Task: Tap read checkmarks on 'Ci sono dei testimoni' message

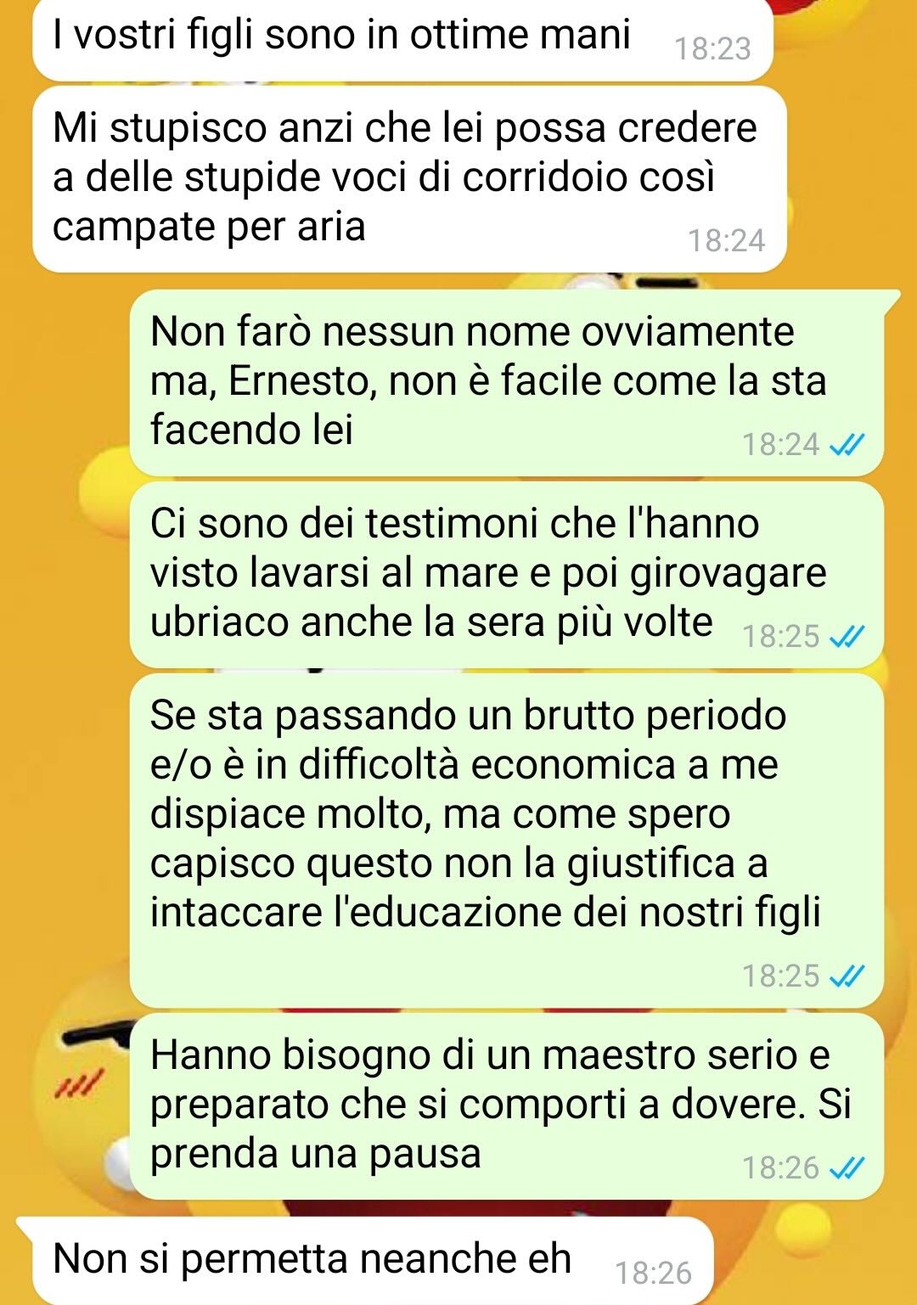Action: tap(846, 636)
